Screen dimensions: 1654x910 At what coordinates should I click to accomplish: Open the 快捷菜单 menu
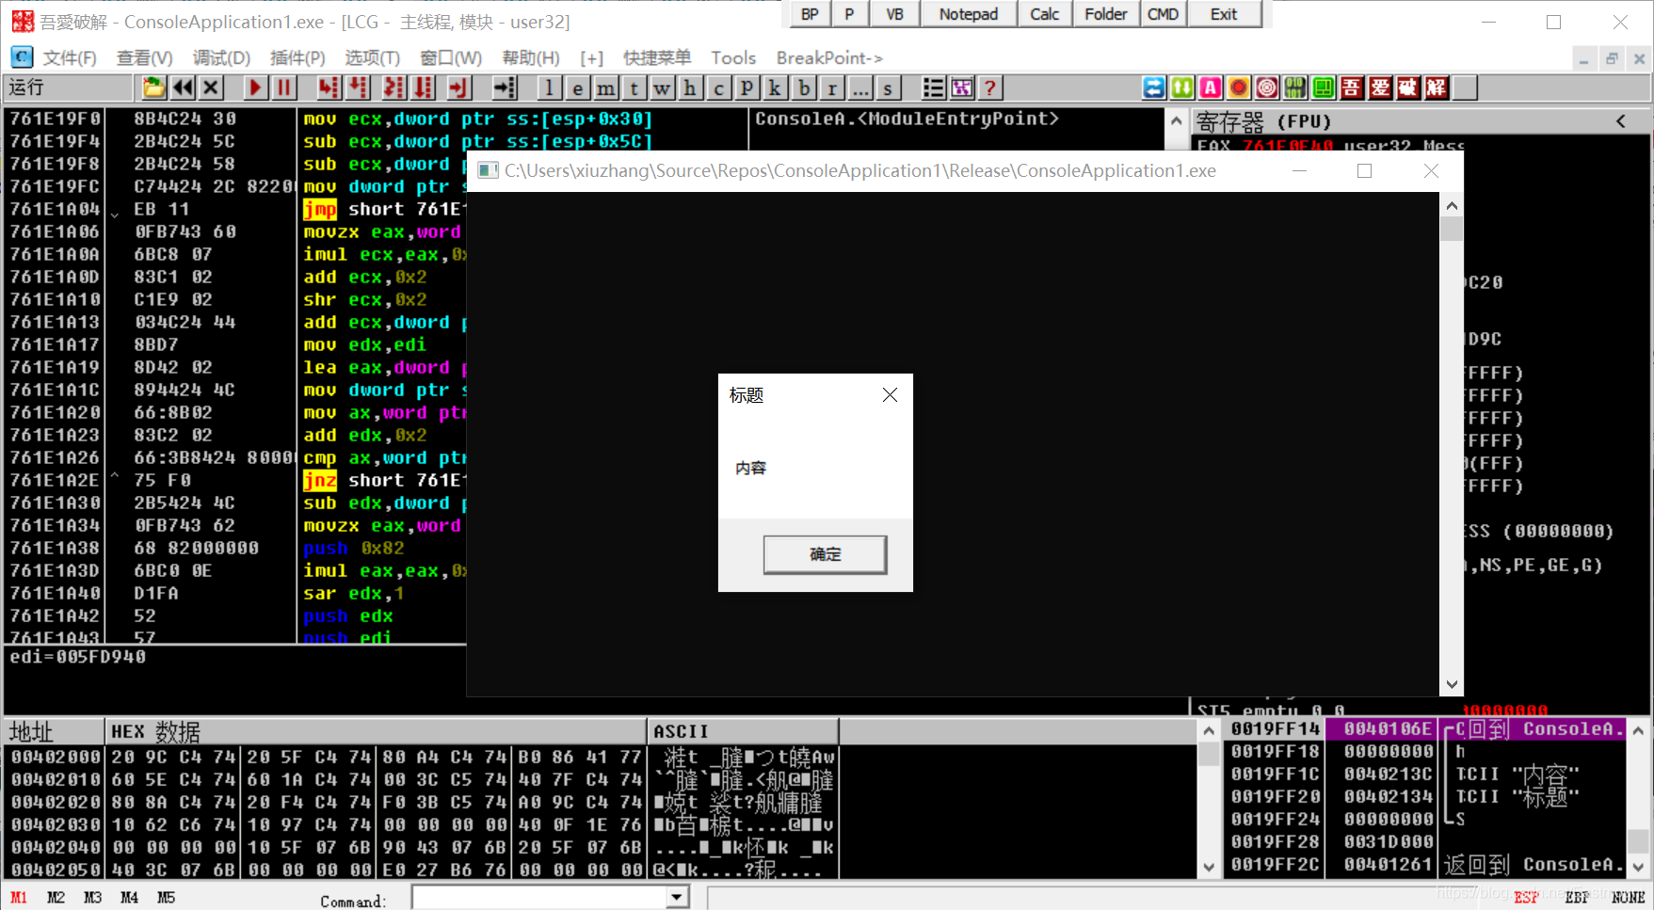657,58
